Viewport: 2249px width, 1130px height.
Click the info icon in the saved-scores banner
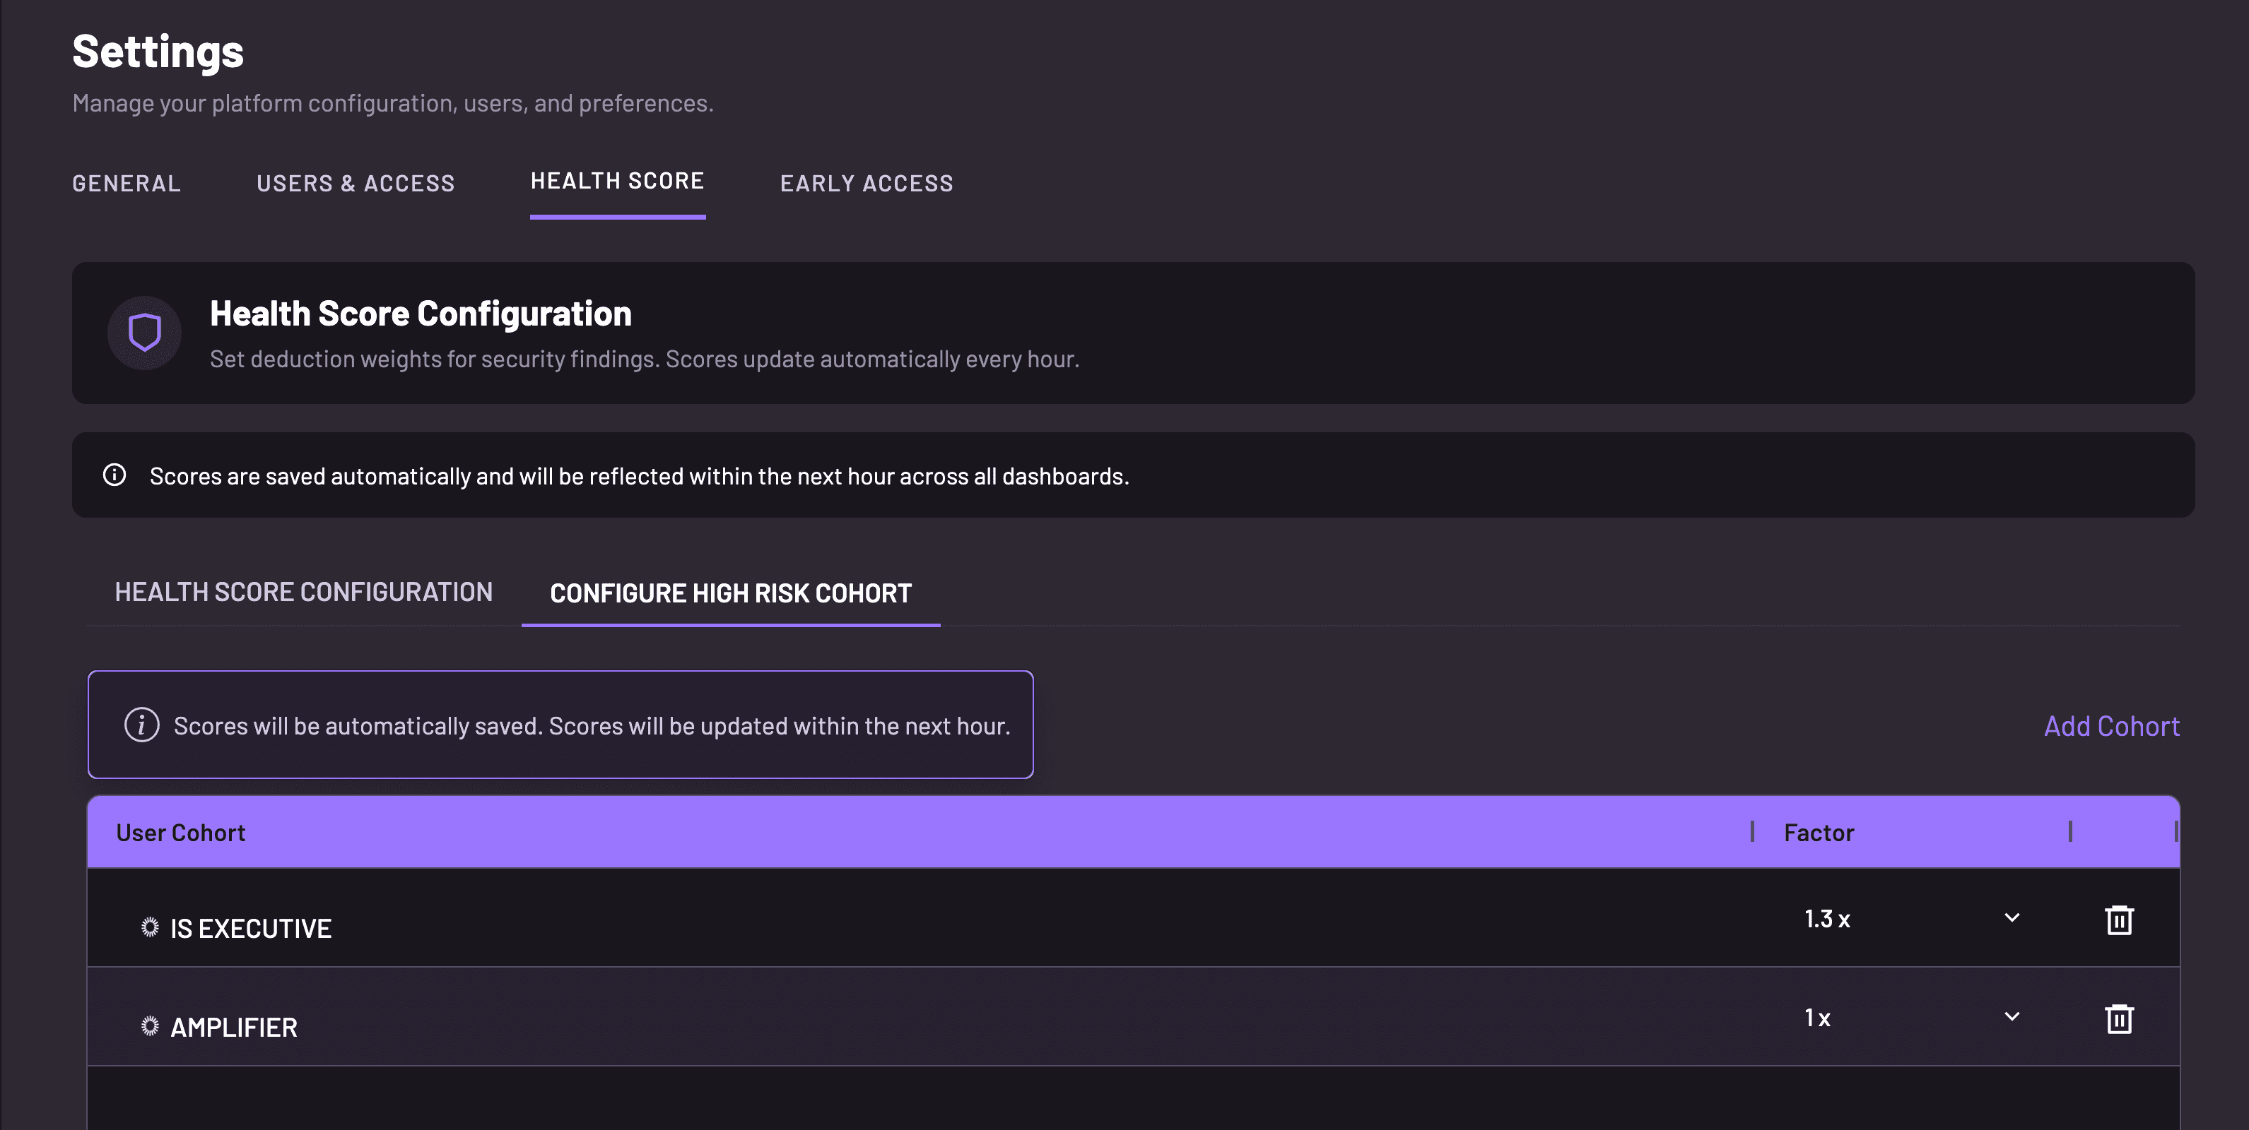114,475
